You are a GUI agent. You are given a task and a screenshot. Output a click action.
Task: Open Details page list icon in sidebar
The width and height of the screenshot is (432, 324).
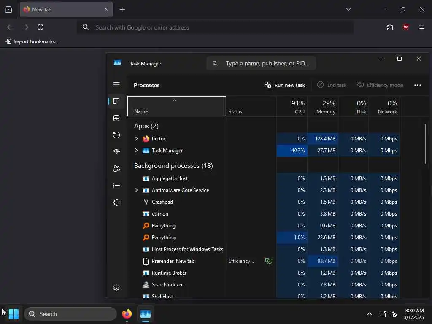116,186
